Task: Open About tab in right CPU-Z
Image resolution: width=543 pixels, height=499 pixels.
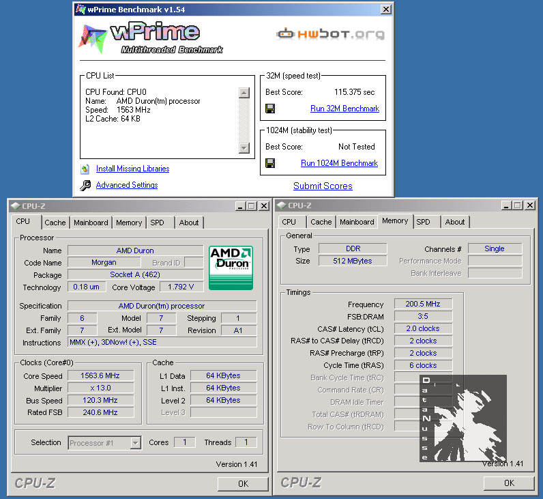Action: (455, 222)
